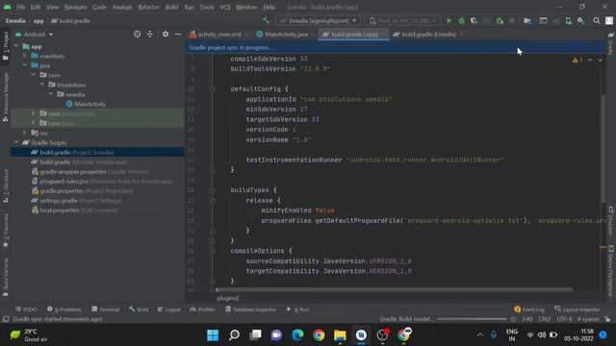Viewport: 616px width, 346px height.
Task: Open Task View from taskbar
Action: (x=255, y=335)
